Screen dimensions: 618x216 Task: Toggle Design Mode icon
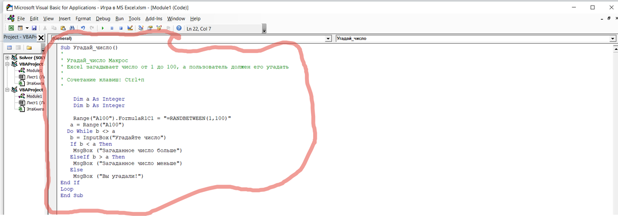click(130, 28)
